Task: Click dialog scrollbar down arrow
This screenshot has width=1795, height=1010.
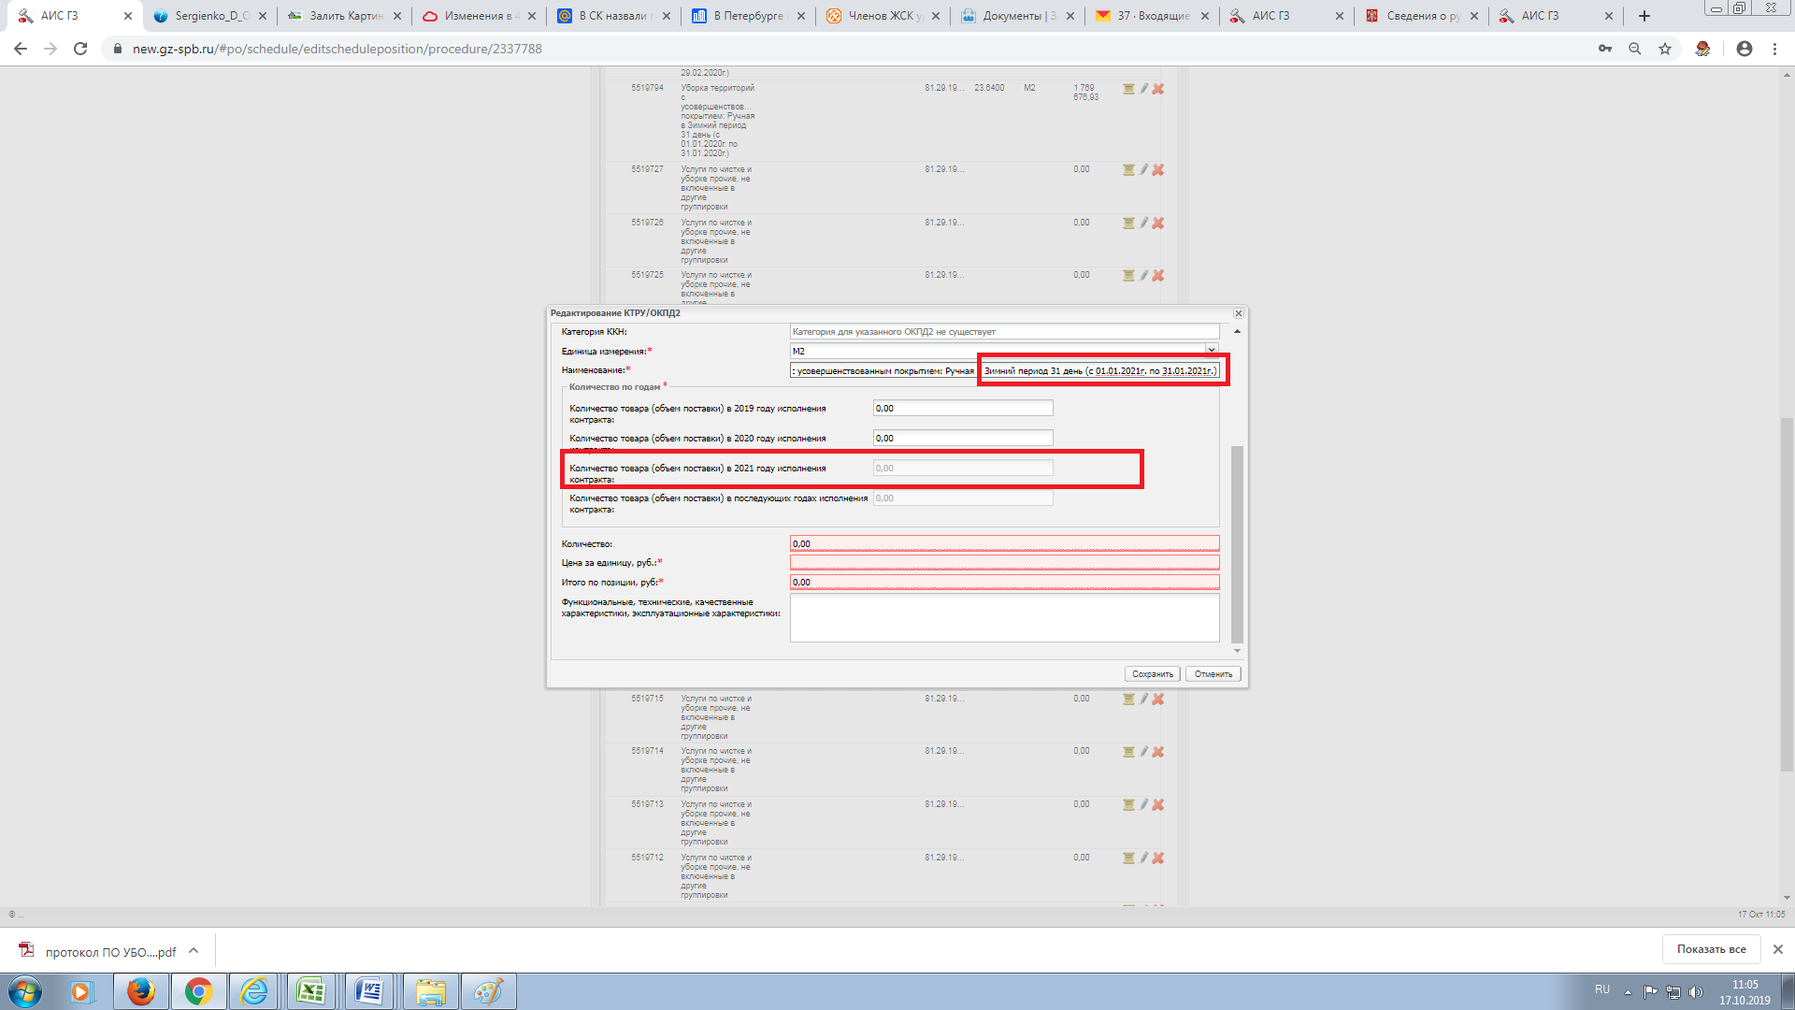Action: (x=1237, y=651)
